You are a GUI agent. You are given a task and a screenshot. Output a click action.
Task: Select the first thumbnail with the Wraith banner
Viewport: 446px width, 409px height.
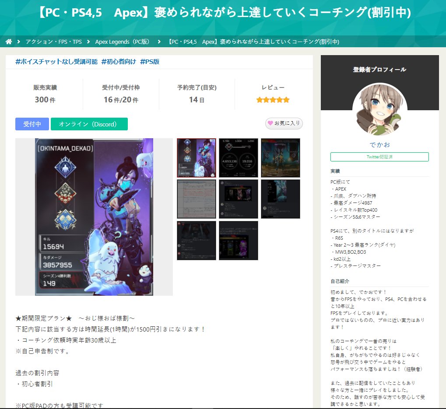[196, 158]
